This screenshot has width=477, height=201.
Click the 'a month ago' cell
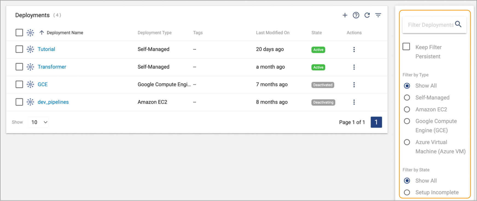(x=270, y=67)
